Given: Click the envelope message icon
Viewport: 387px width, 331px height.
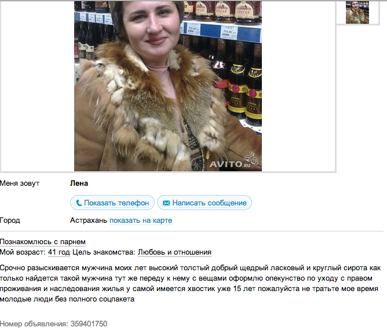Looking at the screenshot, I should tap(166, 203).
